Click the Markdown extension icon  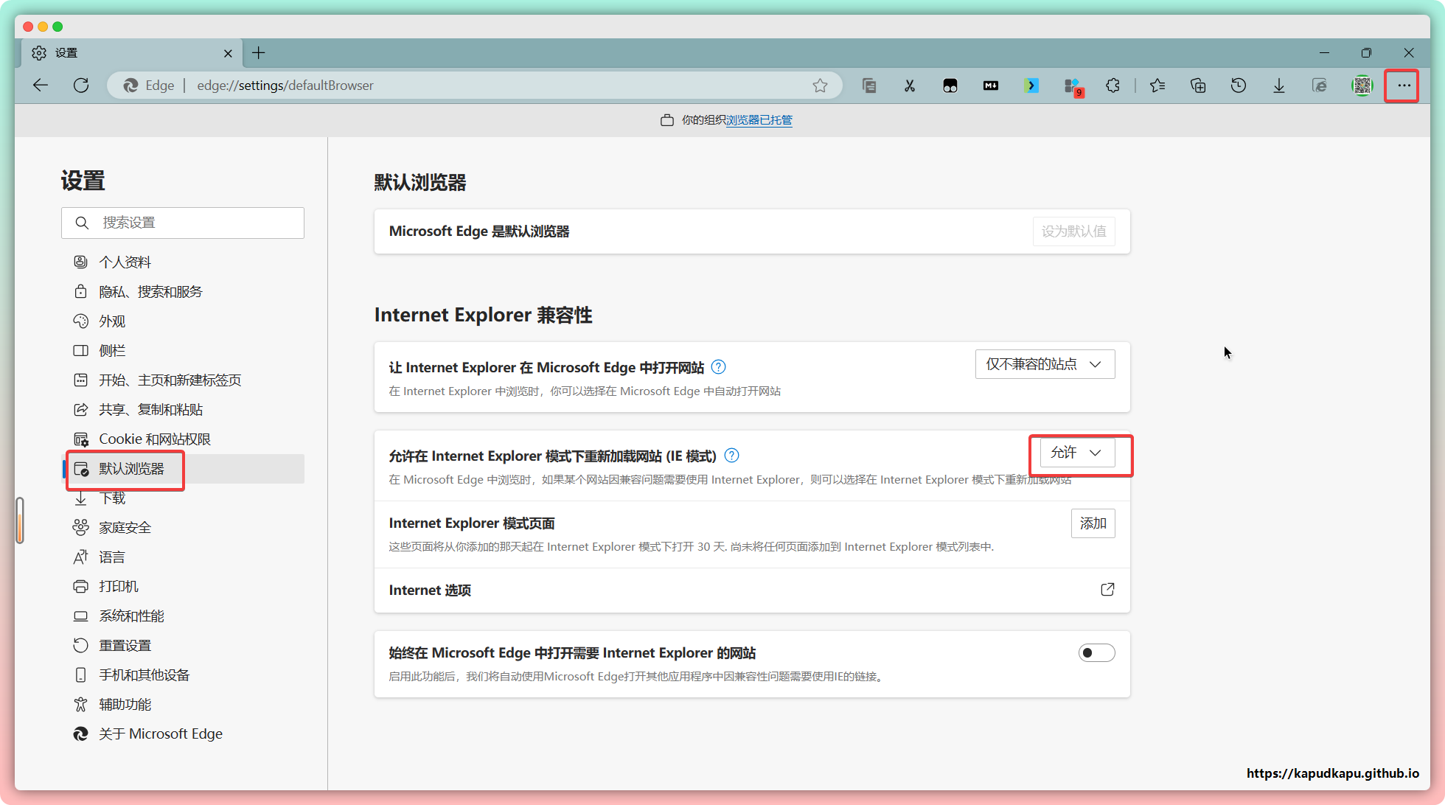click(991, 86)
